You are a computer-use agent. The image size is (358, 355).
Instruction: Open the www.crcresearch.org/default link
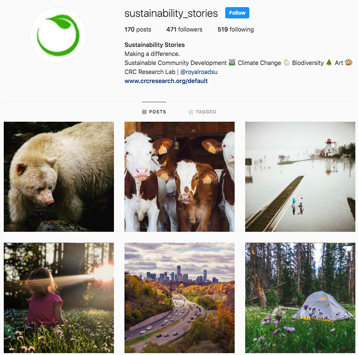pyautogui.click(x=166, y=81)
